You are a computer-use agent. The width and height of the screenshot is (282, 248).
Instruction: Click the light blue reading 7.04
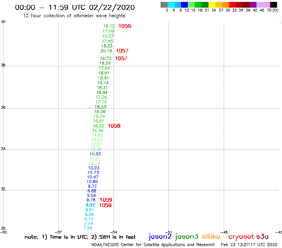click(88, 224)
